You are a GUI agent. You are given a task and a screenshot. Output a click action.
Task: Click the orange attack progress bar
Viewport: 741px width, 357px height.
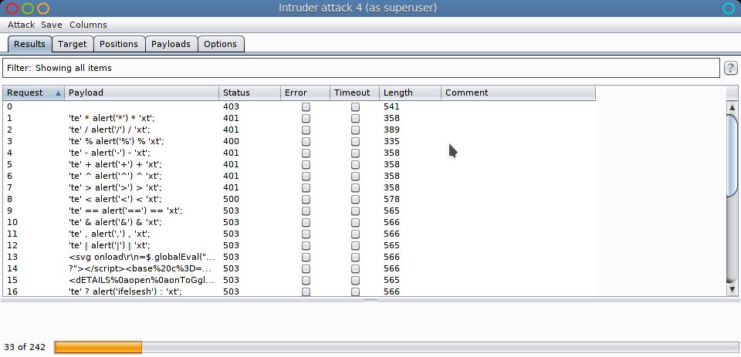coord(98,348)
